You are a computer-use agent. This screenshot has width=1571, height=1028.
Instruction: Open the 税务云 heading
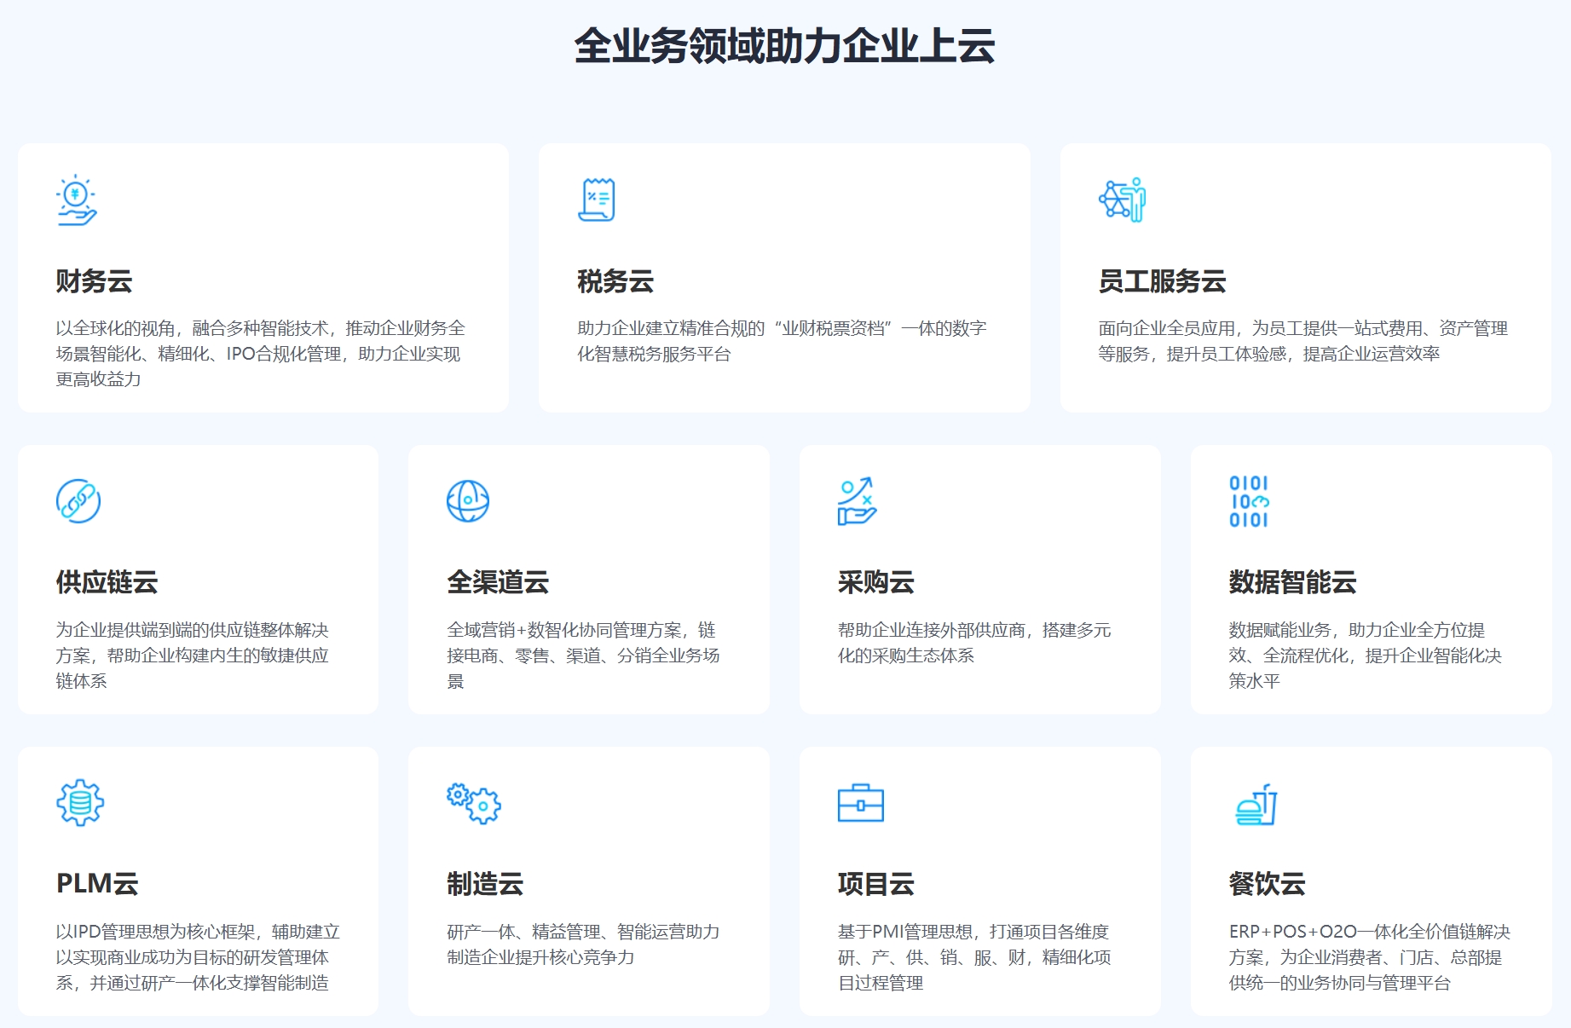click(615, 281)
